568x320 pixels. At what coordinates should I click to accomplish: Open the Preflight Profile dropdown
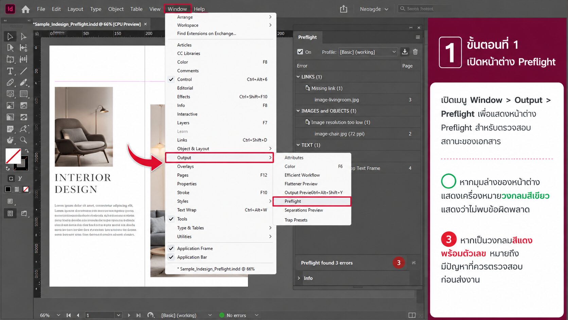368,52
